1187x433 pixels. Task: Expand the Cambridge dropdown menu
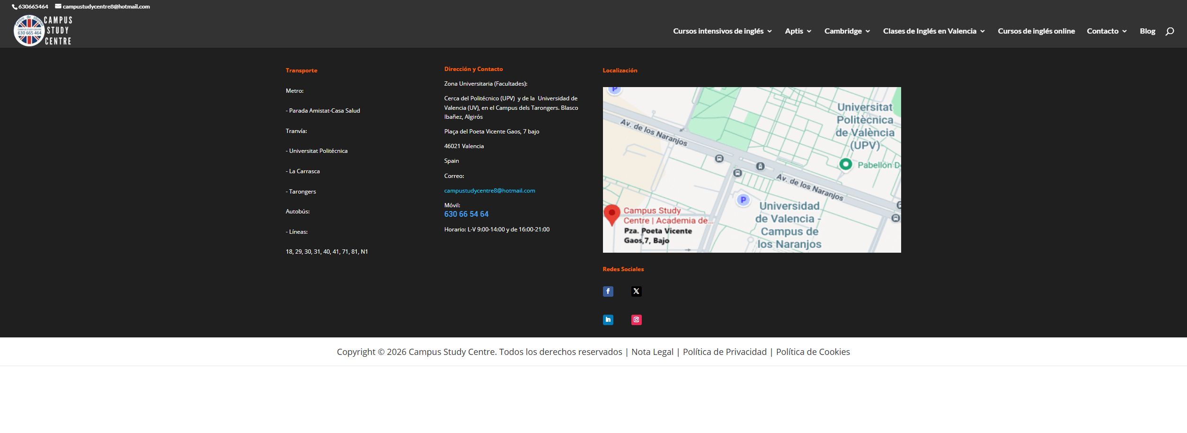847,31
